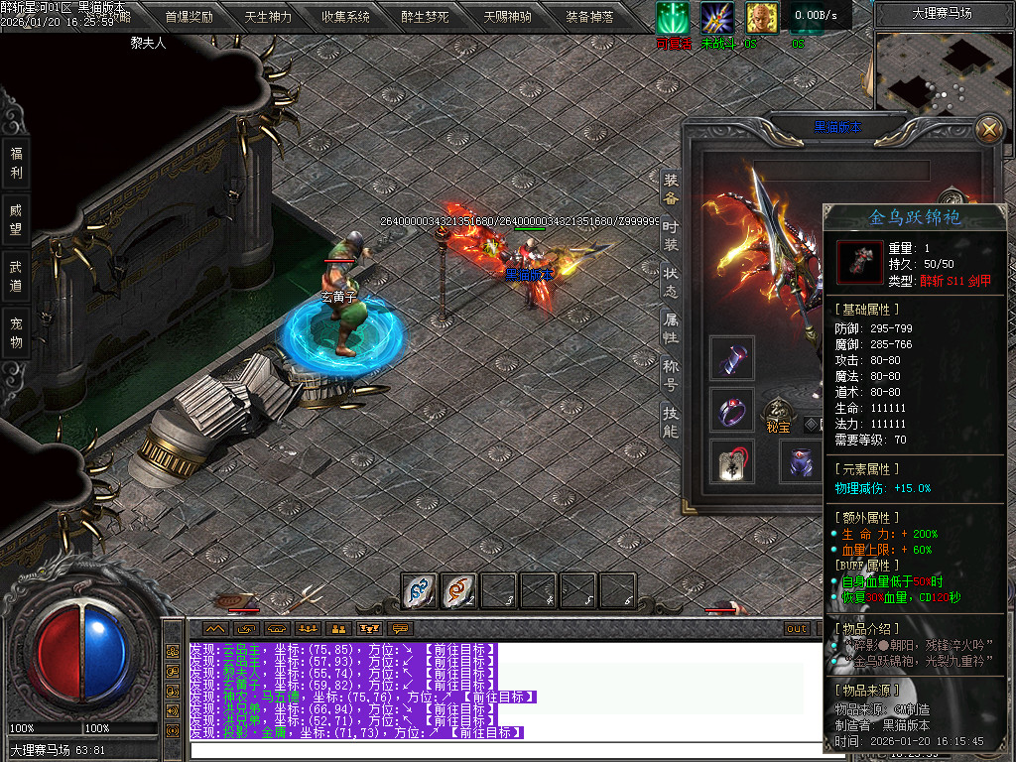This screenshot has width=1016, height=762.
Task: Toggle the sound speaker icon beside chat
Action: [172, 710]
